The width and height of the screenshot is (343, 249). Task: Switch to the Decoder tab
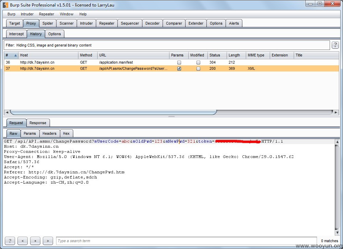tap(152, 23)
